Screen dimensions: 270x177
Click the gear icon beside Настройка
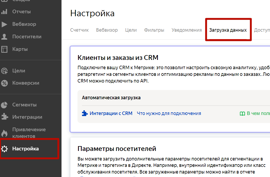[4, 149]
